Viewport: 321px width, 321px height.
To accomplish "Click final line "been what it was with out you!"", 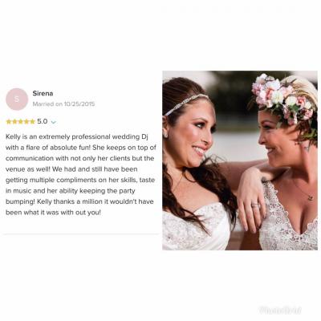I will point(54,213).
